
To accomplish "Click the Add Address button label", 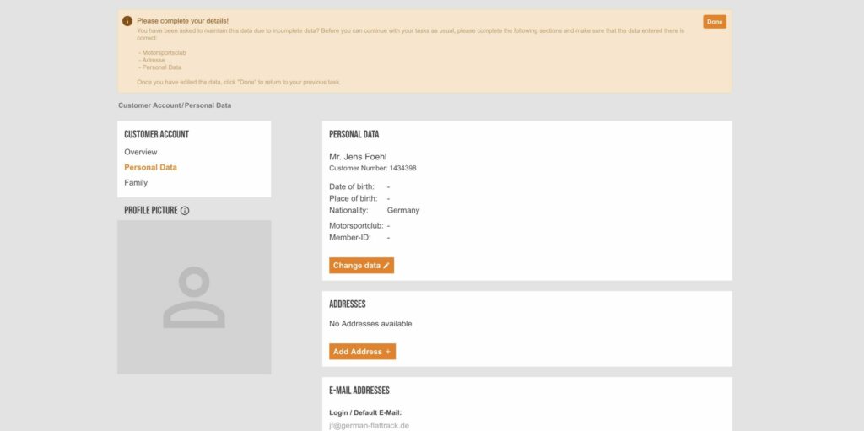I will pyautogui.click(x=357, y=352).
